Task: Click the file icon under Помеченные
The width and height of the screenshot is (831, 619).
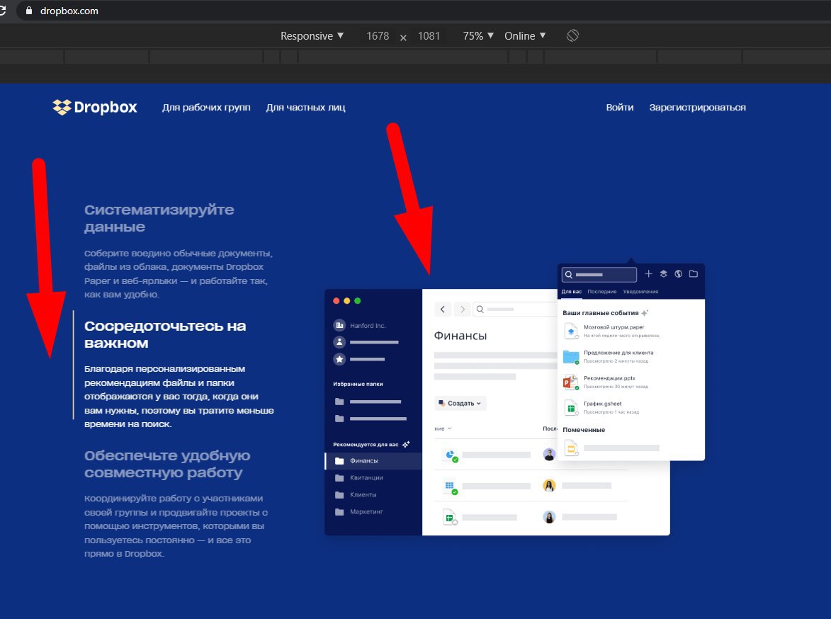Action: pos(571,448)
